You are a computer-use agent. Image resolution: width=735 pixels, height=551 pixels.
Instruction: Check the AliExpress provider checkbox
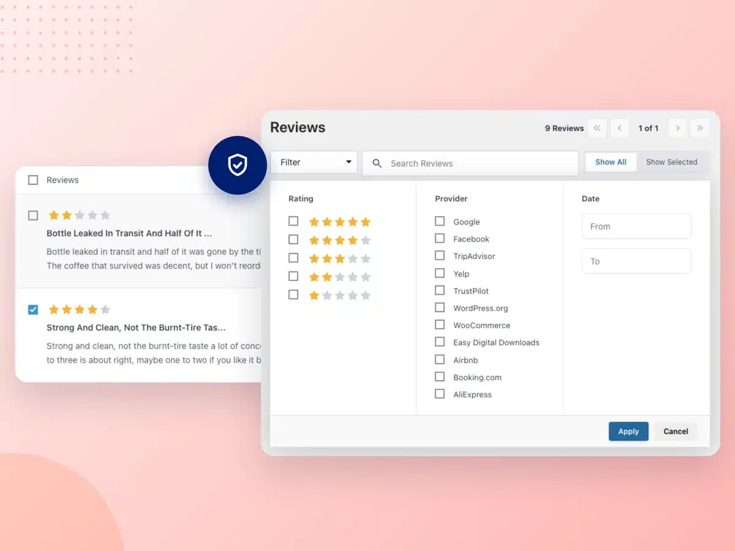coord(440,394)
